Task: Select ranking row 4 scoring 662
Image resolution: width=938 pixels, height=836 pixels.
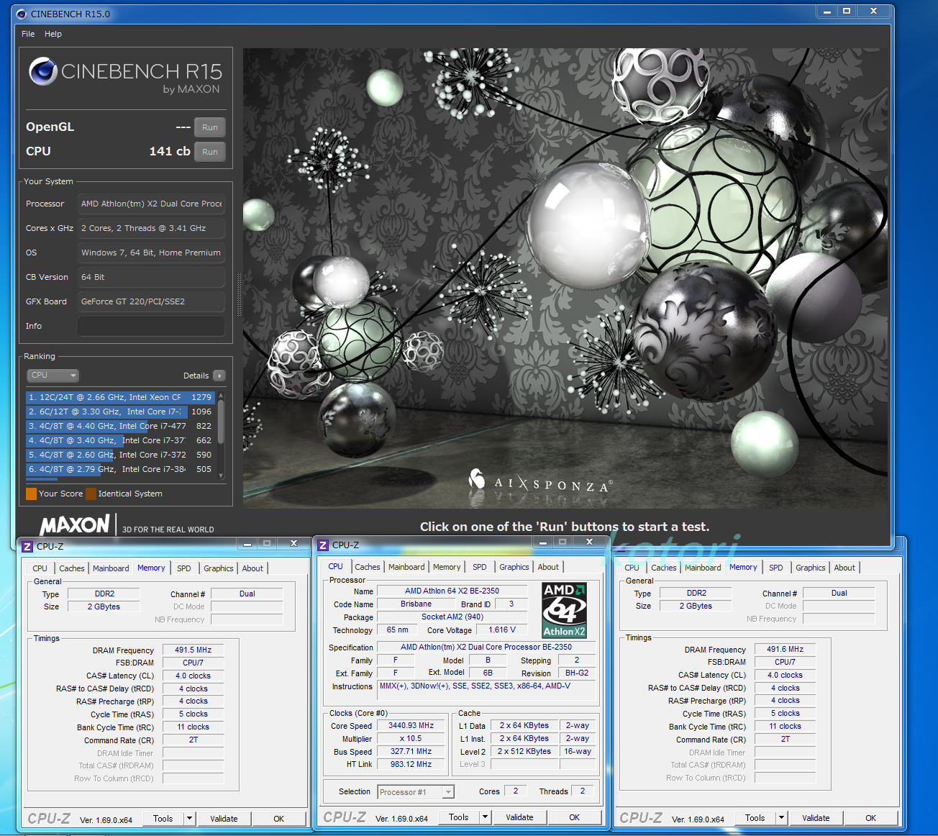Action: click(x=120, y=440)
